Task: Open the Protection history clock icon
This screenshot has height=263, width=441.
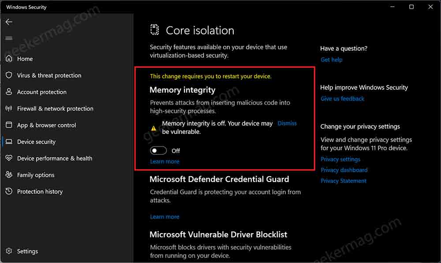Action: click(9, 191)
